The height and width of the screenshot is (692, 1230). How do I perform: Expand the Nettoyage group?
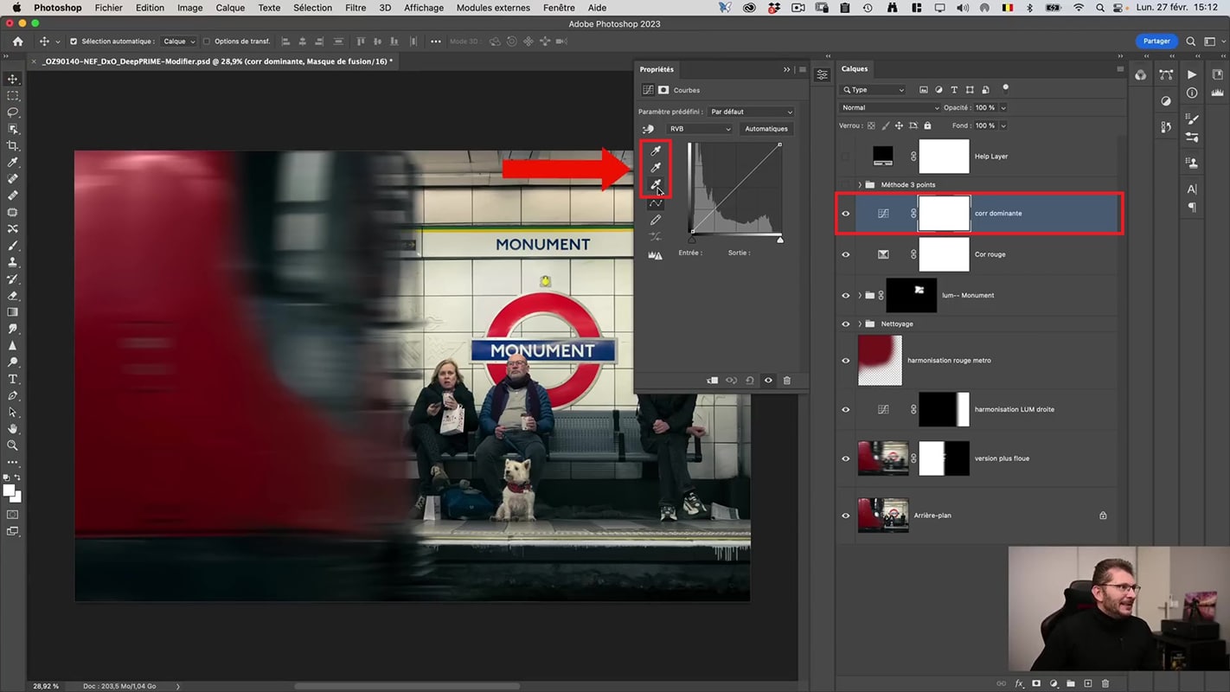860,324
